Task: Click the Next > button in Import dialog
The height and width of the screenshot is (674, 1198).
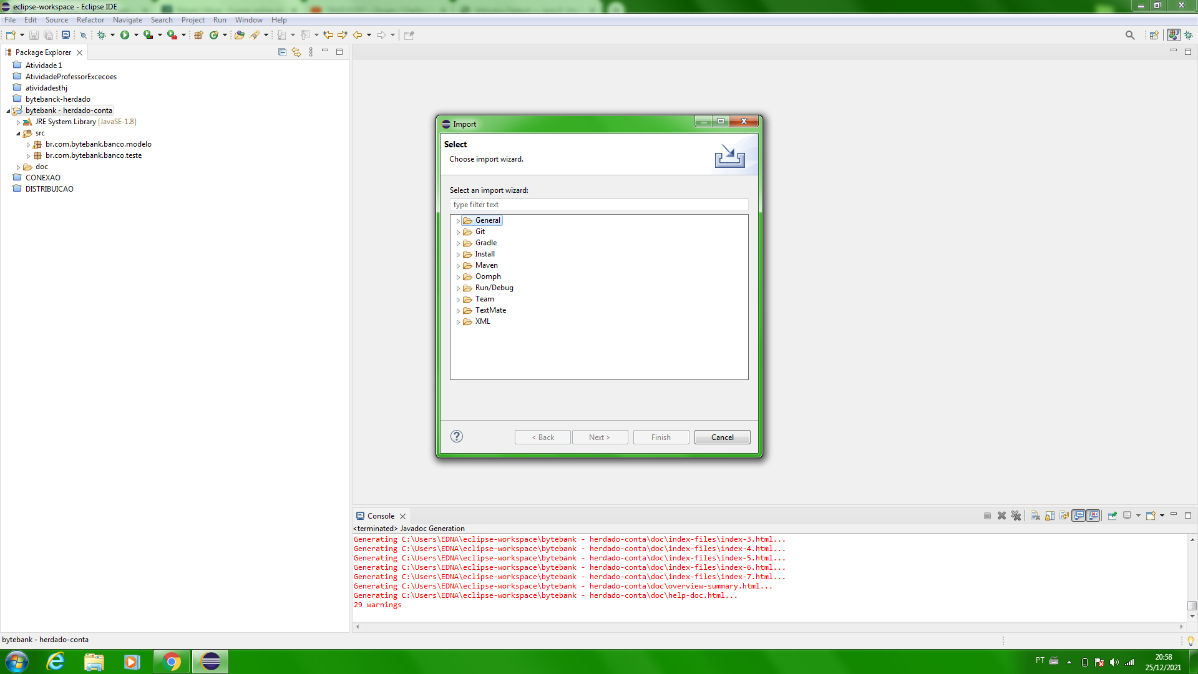Action: tap(600, 437)
